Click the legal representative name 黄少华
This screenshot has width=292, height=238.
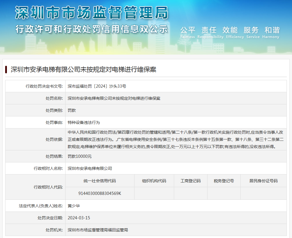click(x=74, y=206)
